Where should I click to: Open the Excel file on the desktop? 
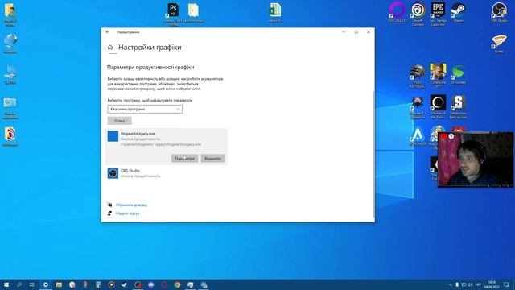(275, 13)
